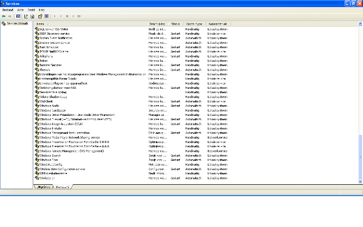Select the TCP/IP NetBIOS Helper service
The width and height of the screenshot is (363, 227).
click(54, 52)
